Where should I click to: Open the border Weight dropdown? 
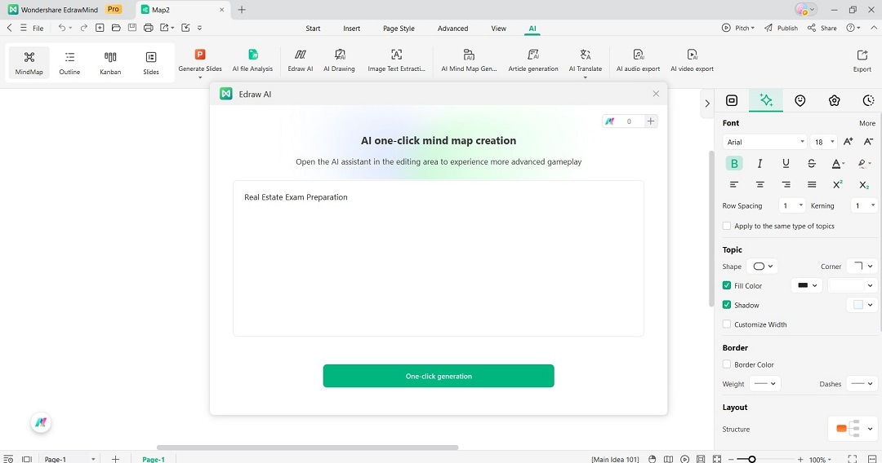pos(765,383)
